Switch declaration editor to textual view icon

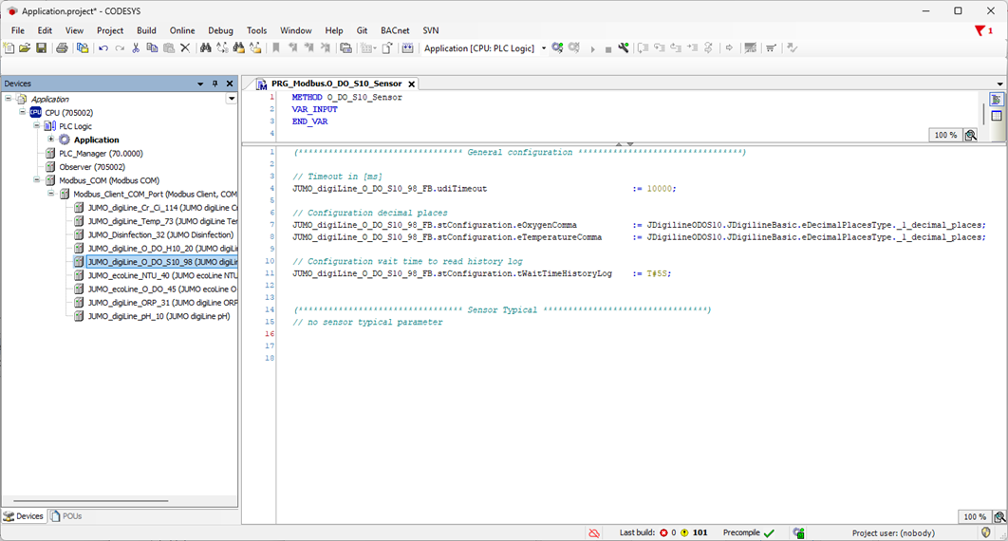pos(997,100)
